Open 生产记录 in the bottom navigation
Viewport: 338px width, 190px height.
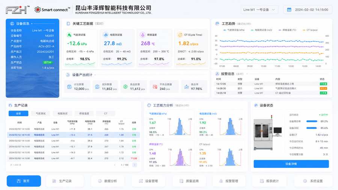[65, 181]
